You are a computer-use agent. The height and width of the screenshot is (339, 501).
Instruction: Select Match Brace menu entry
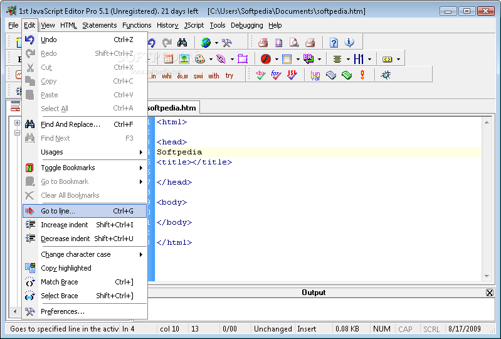click(x=85, y=282)
